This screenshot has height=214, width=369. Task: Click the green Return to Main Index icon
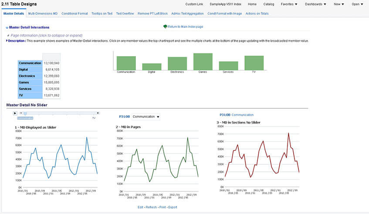(165, 27)
